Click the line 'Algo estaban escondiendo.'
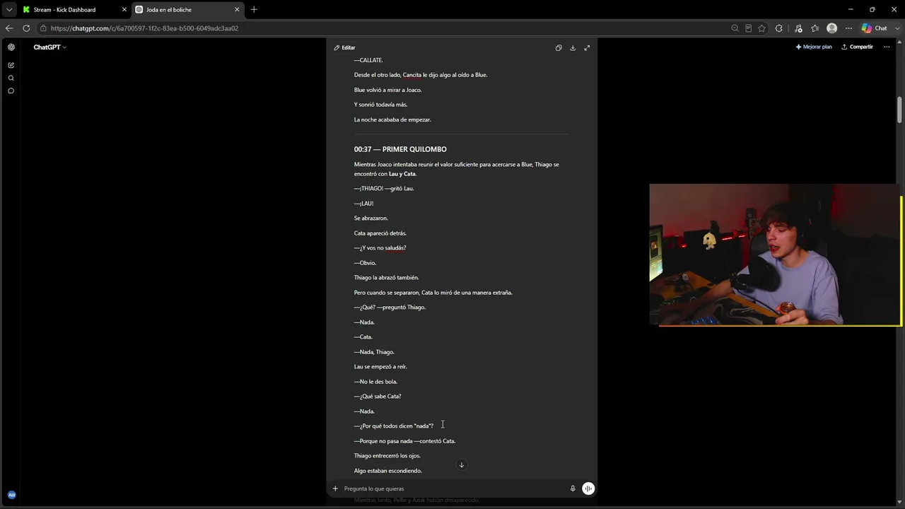 pyautogui.click(x=387, y=471)
